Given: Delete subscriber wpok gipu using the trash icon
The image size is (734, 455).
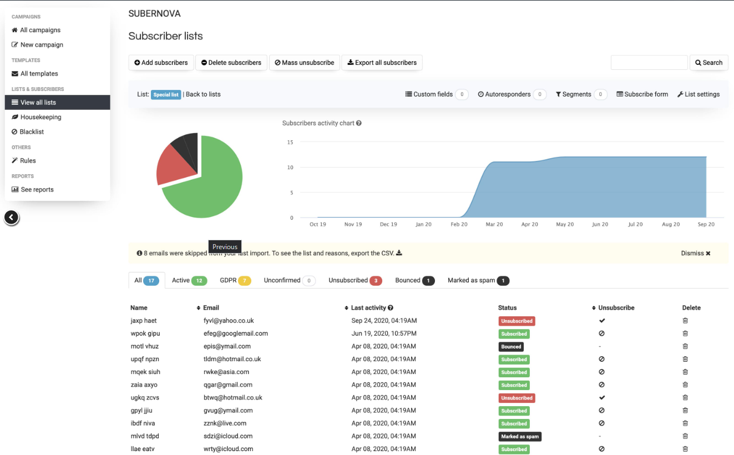Looking at the screenshot, I should [x=685, y=333].
